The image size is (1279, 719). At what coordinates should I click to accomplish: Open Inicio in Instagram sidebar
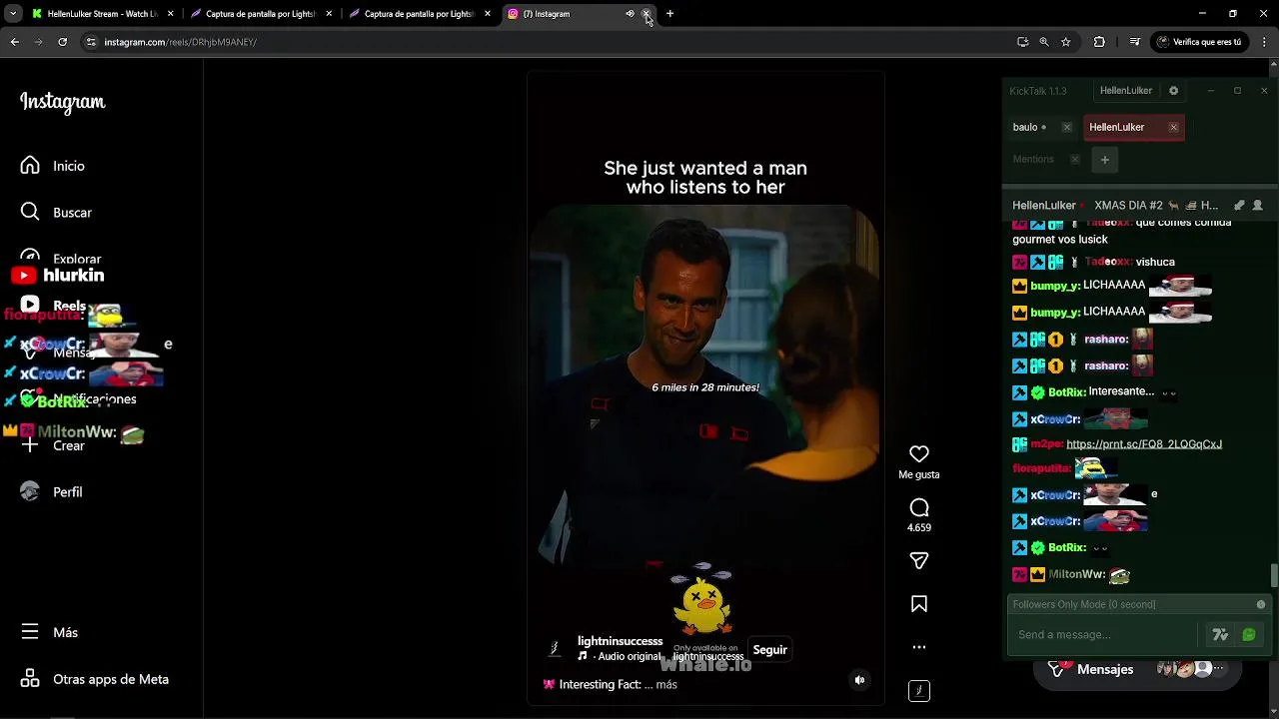(52, 166)
